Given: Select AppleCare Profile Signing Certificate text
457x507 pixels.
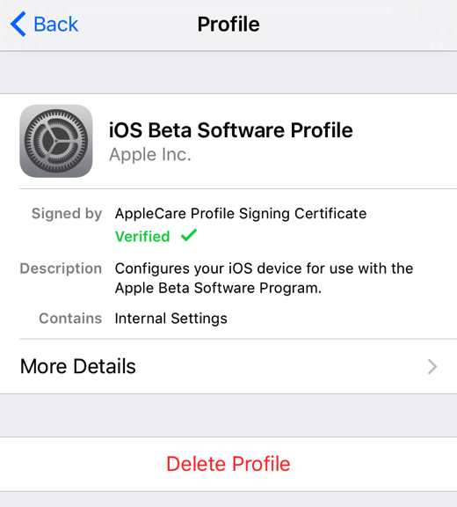Looking at the screenshot, I should (241, 213).
